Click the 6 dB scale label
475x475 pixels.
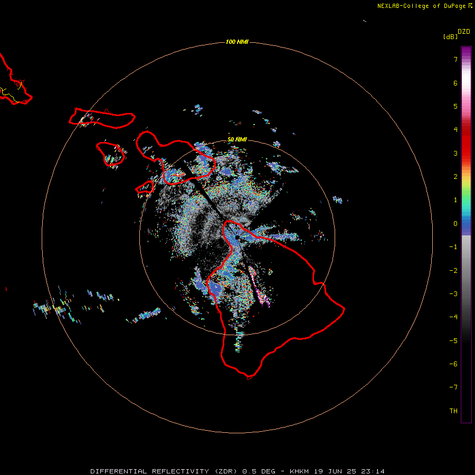click(x=455, y=83)
